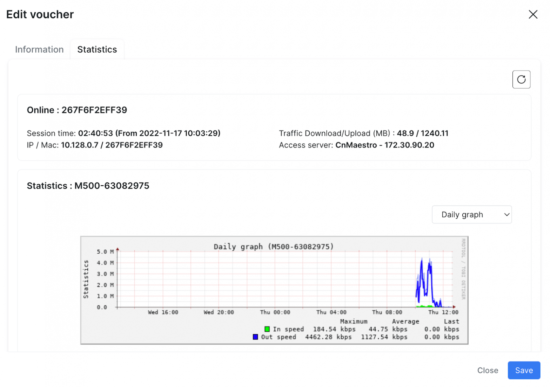Screen dimensions: 550x387
Task: Click the chevron arrow in graph selector
Action: (506, 215)
